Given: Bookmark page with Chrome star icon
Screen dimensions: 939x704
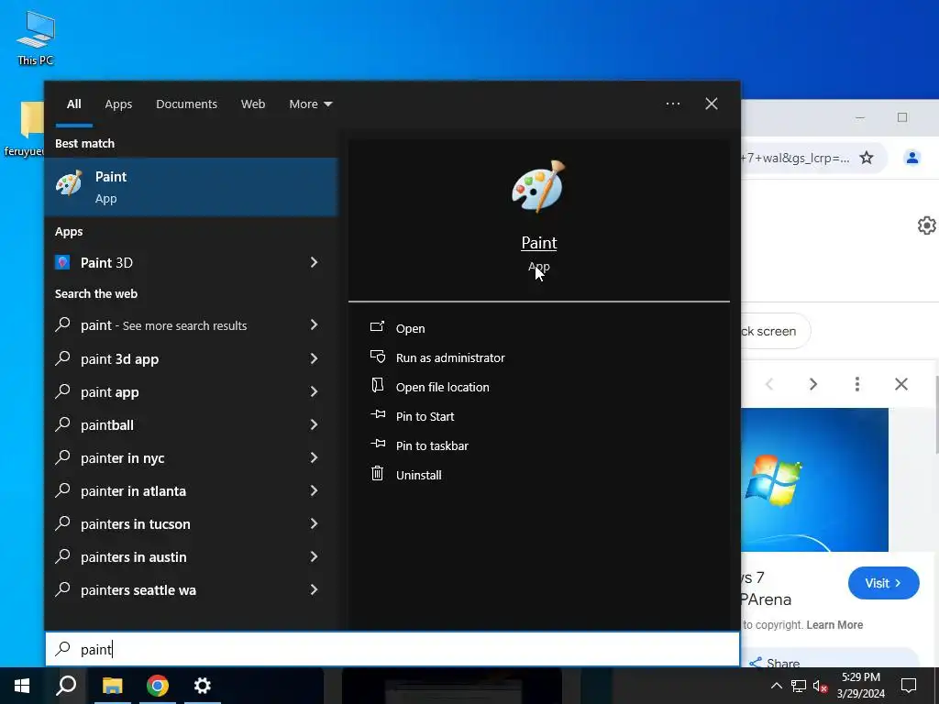Looking at the screenshot, I should pos(867,158).
